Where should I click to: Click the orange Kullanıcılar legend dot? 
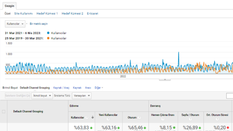point(48,38)
